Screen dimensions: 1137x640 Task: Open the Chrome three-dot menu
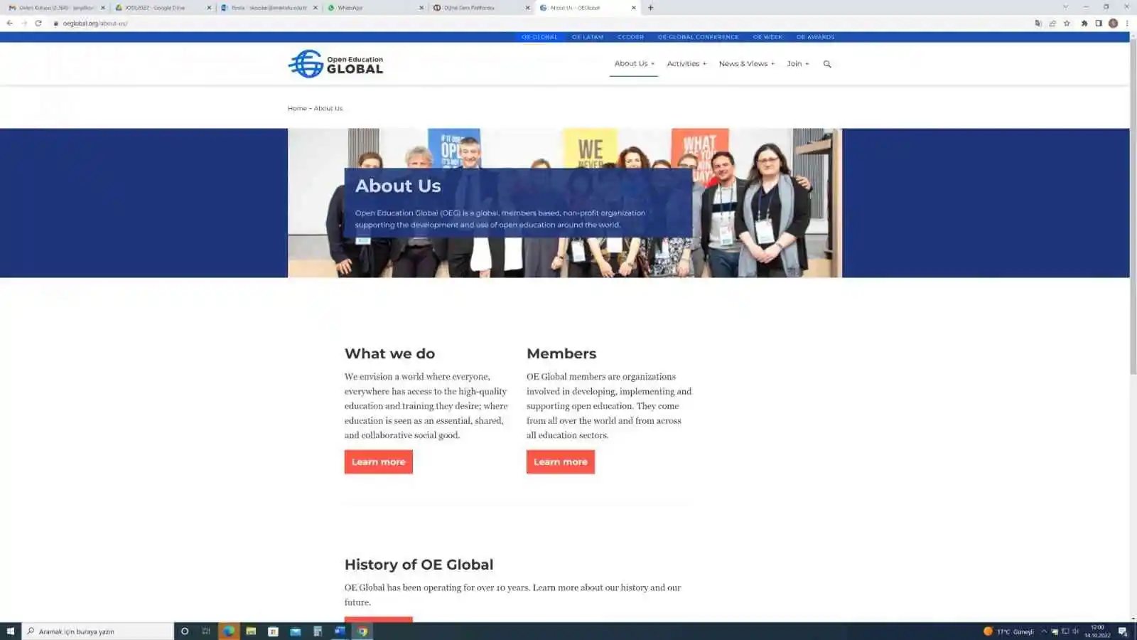pyautogui.click(x=1127, y=23)
